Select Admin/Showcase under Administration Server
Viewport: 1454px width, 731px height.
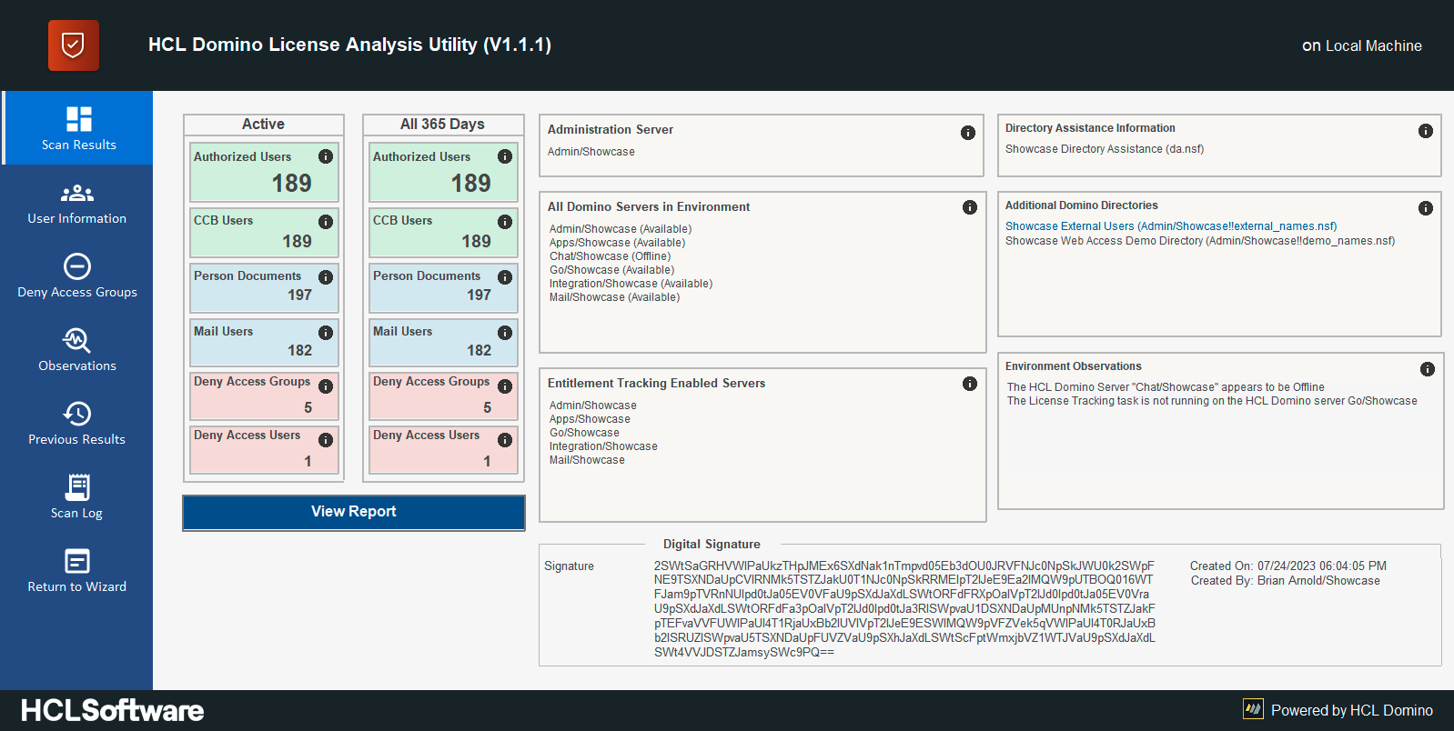tap(591, 152)
